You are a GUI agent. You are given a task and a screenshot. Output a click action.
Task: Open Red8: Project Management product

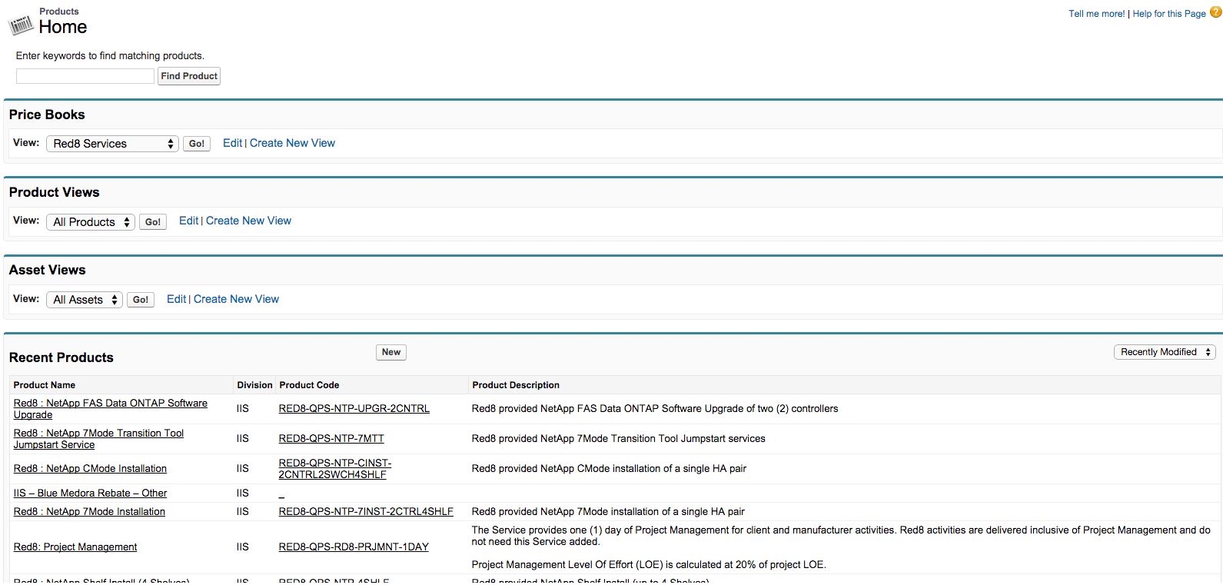[75, 547]
